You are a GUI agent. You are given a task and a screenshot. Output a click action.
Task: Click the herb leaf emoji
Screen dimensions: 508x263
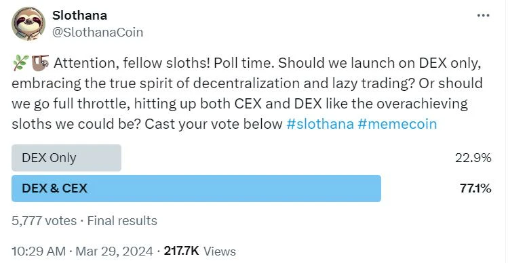pos(20,64)
